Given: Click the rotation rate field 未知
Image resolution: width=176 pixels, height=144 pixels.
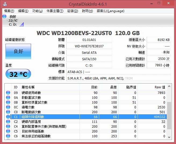Looking at the screenshot, I should tap(159, 52).
